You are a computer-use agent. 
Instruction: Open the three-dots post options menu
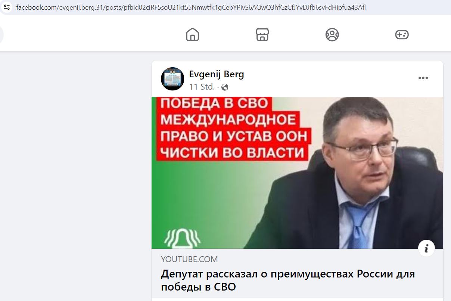[423, 78]
